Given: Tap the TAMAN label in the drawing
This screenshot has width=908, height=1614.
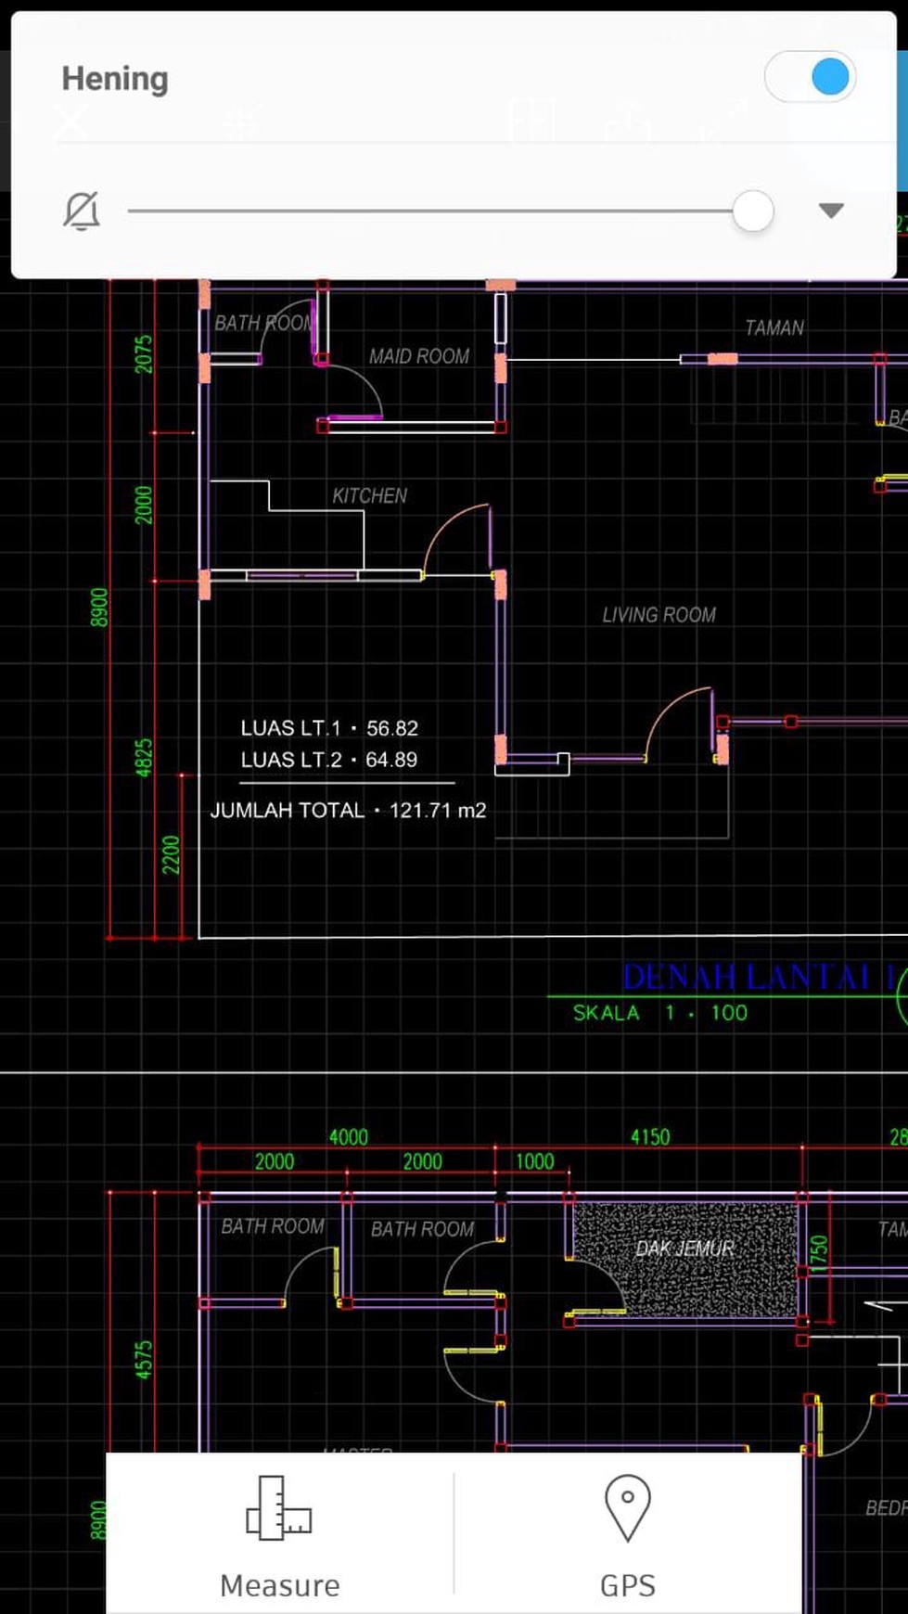Looking at the screenshot, I should [x=774, y=327].
